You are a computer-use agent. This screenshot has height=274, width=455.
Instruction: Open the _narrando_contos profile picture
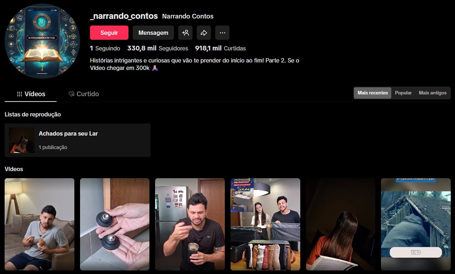click(x=42, y=42)
